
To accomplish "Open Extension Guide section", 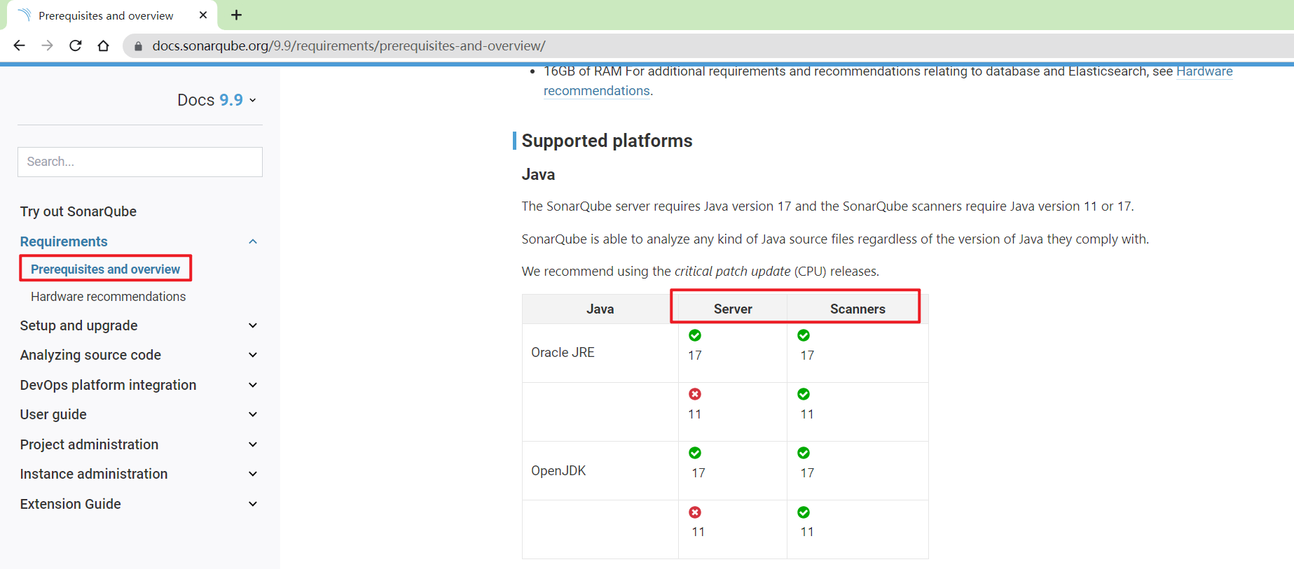I will click(x=70, y=504).
